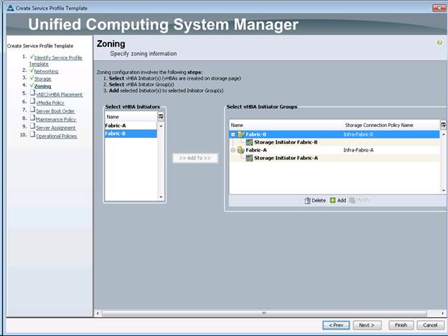
Task: Click the green checkmark beside Networking
Action: pos(32,70)
